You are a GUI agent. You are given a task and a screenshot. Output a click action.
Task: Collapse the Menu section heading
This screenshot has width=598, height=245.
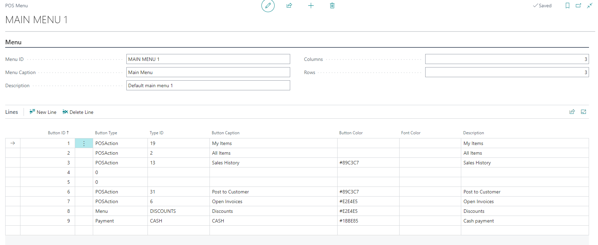(x=14, y=42)
